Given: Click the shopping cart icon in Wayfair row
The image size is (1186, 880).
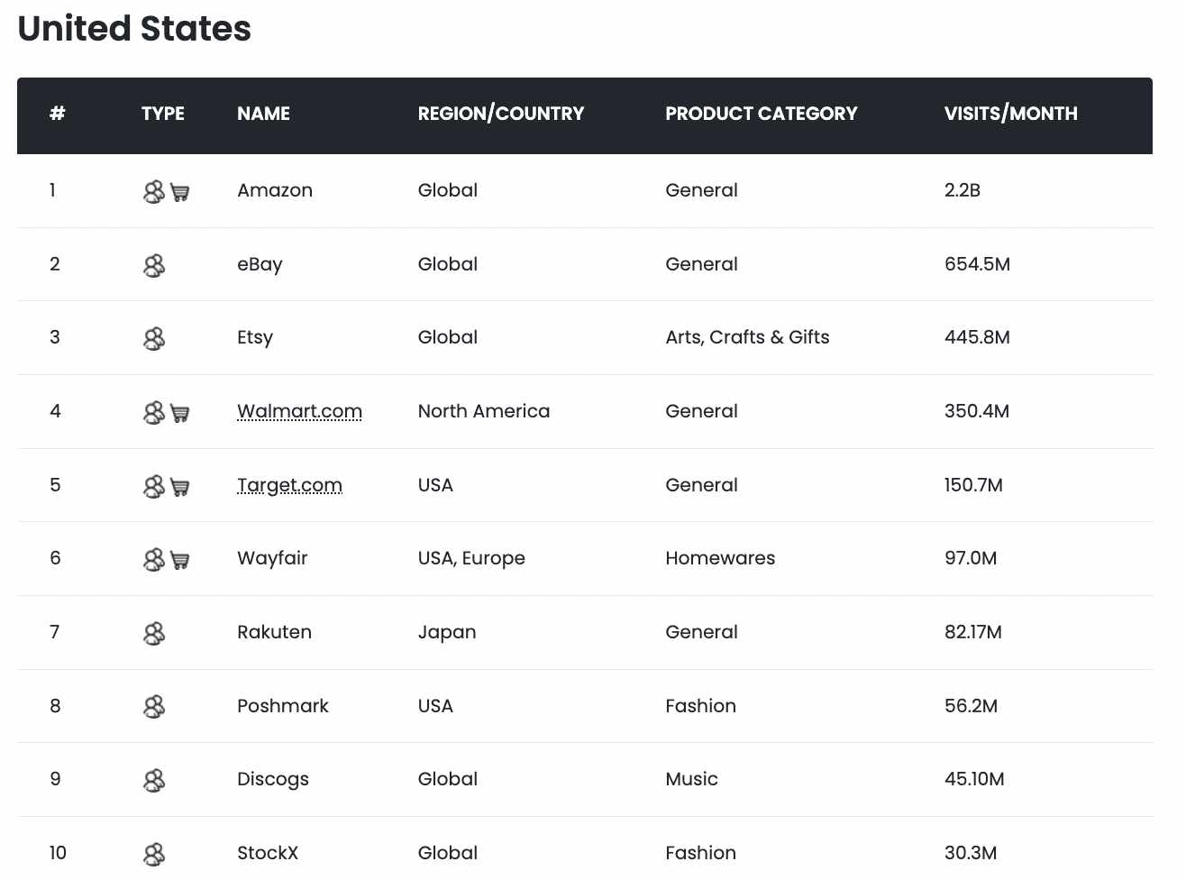Looking at the screenshot, I should 180,560.
